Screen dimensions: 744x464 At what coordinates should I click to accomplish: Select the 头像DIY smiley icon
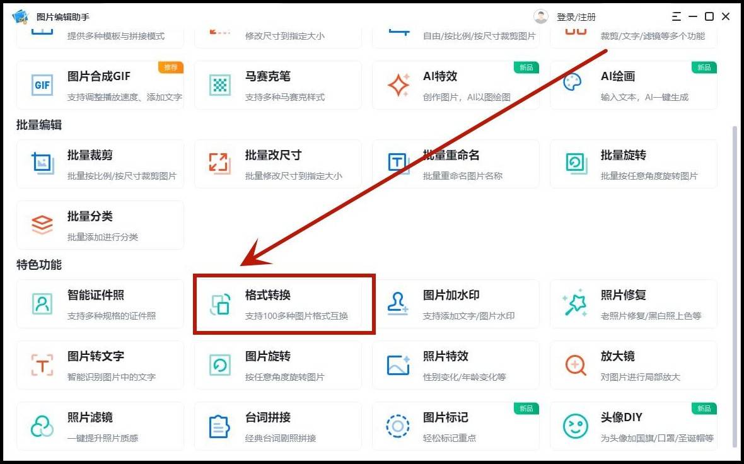tap(575, 426)
